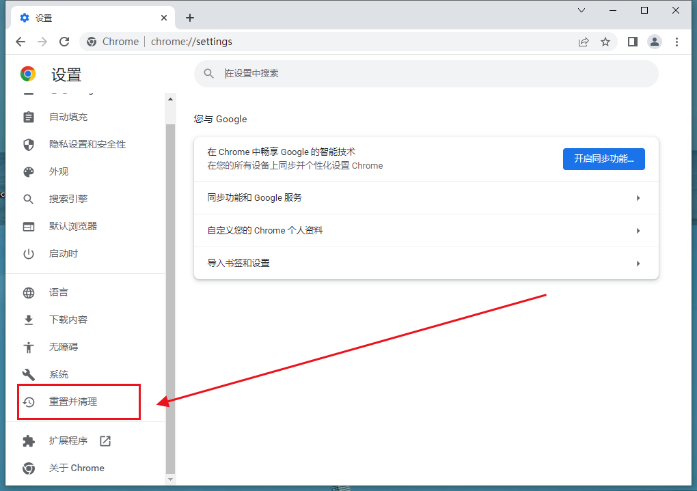
Task: Expand 导入书签和设置 row
Action: [426, 264]
